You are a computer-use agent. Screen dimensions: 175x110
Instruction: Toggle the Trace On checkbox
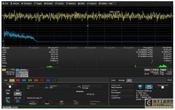10,87
